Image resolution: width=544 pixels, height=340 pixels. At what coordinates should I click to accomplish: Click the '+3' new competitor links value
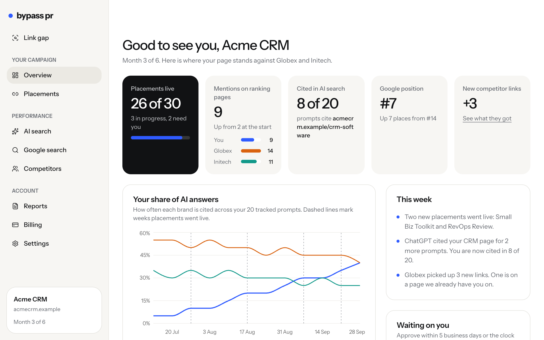coord(470,103)
